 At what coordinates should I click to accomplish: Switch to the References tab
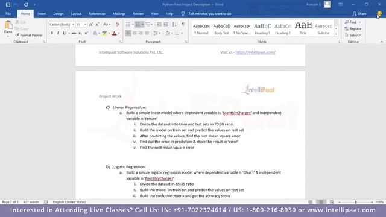97,14
